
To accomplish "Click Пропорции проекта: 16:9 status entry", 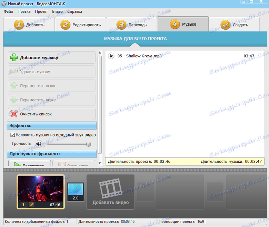I will coord(181,221).
